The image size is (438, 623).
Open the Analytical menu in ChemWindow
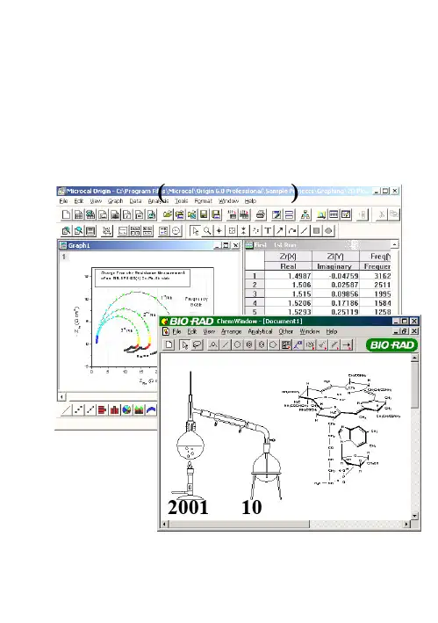point(260,331)
